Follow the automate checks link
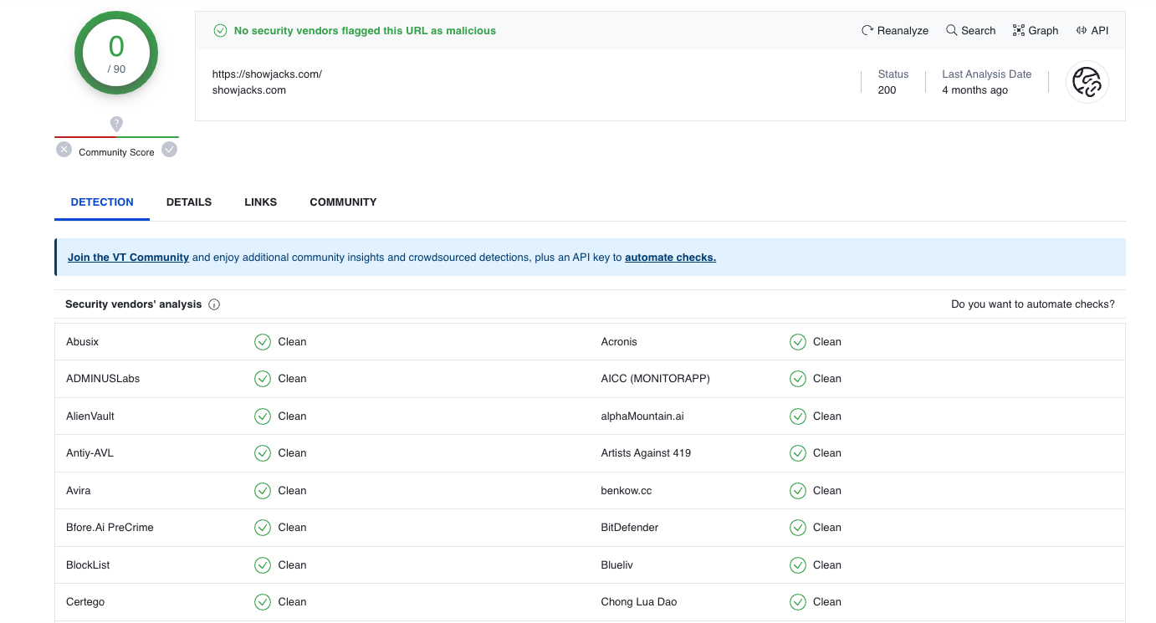The height and width of the screenshot is (623, 1156). (x=670, y=258)
